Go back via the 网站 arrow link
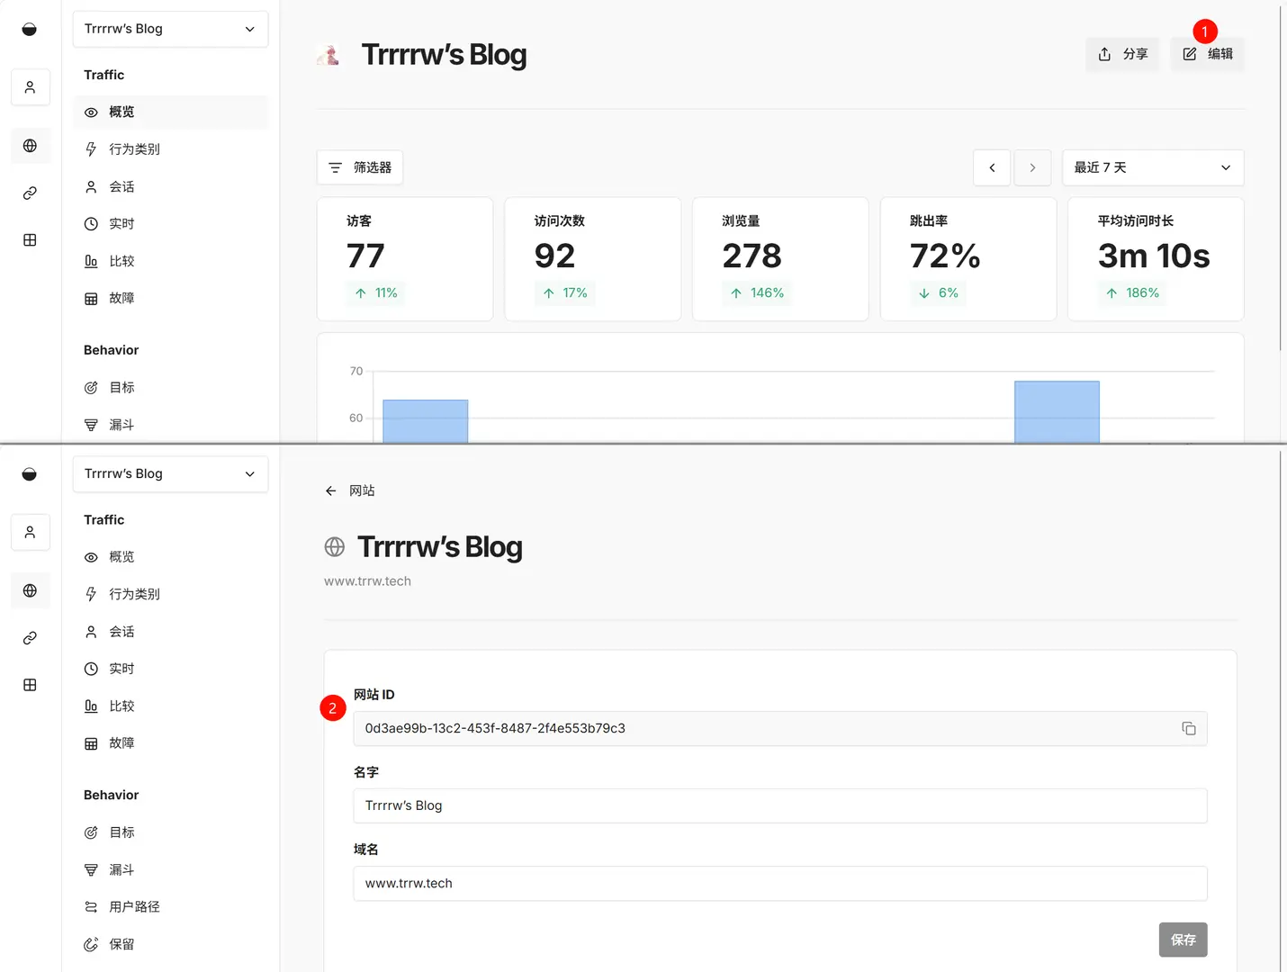This screenshot has height=972, width=1287. click(x=350, y=490)
